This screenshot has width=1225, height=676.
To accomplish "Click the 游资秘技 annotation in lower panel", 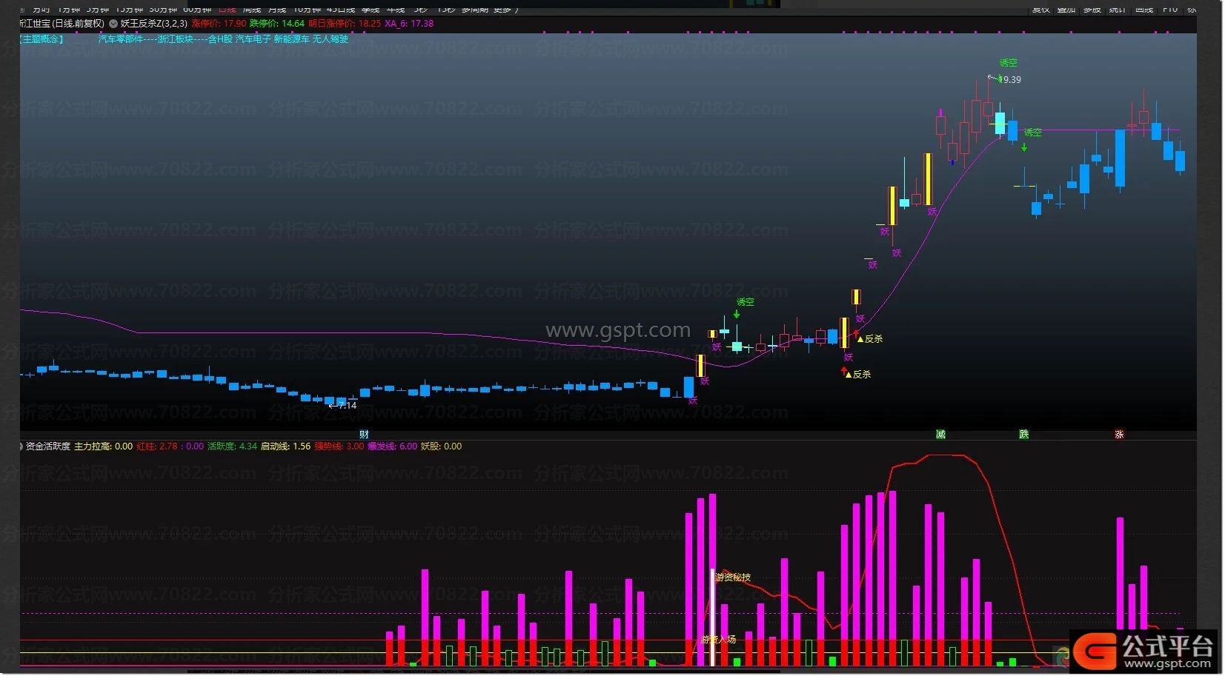I will 733,578.
